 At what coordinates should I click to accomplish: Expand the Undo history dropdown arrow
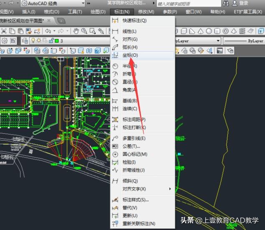tap(54, 31)
